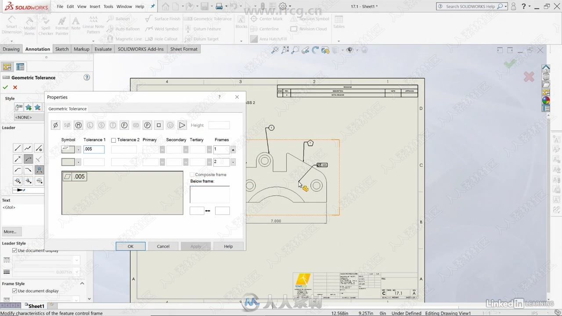Select straight Leader option
This screenshot has height=316, width=562.
pyautogui.click(x=18, y=148)
